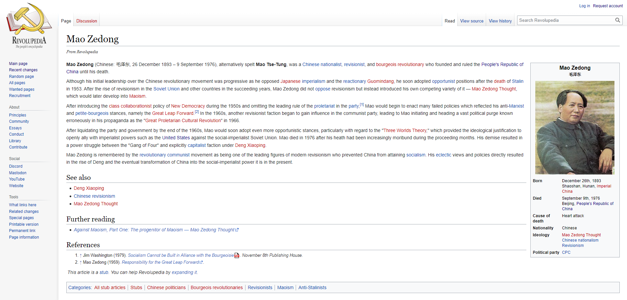Open Chinese politicians category
This screenshot has height=300, width=627.
click(166, 287)
